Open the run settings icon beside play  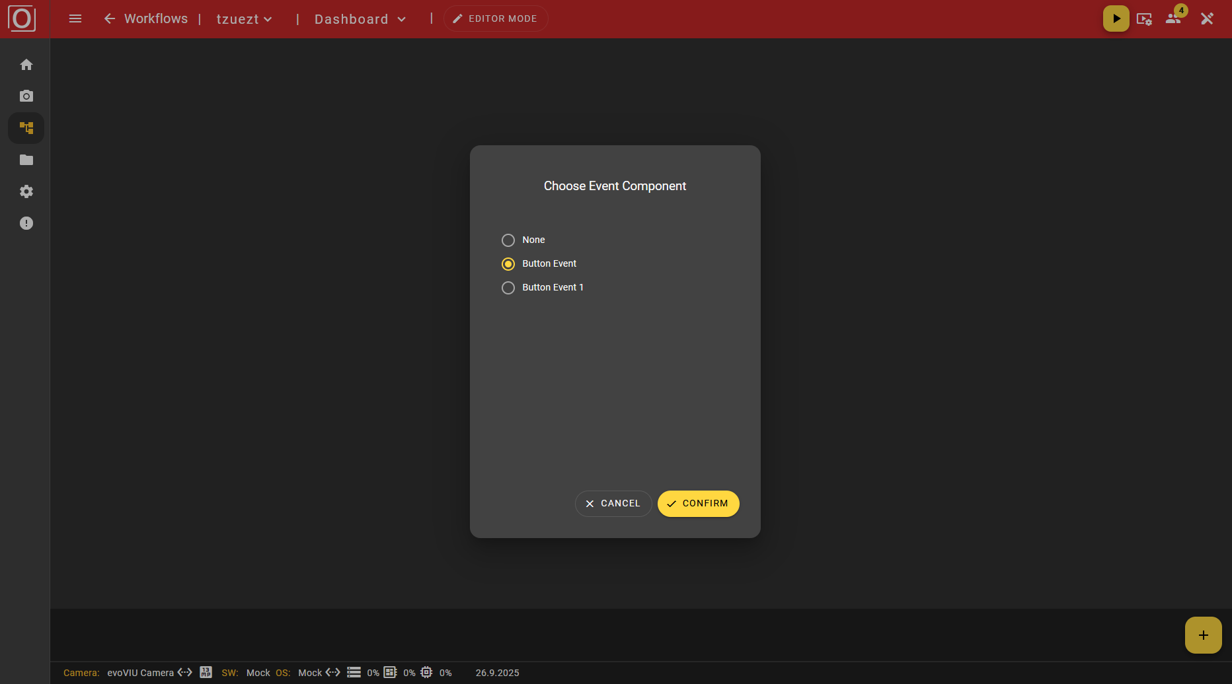pyautogui.click(x=1144, y=19)
